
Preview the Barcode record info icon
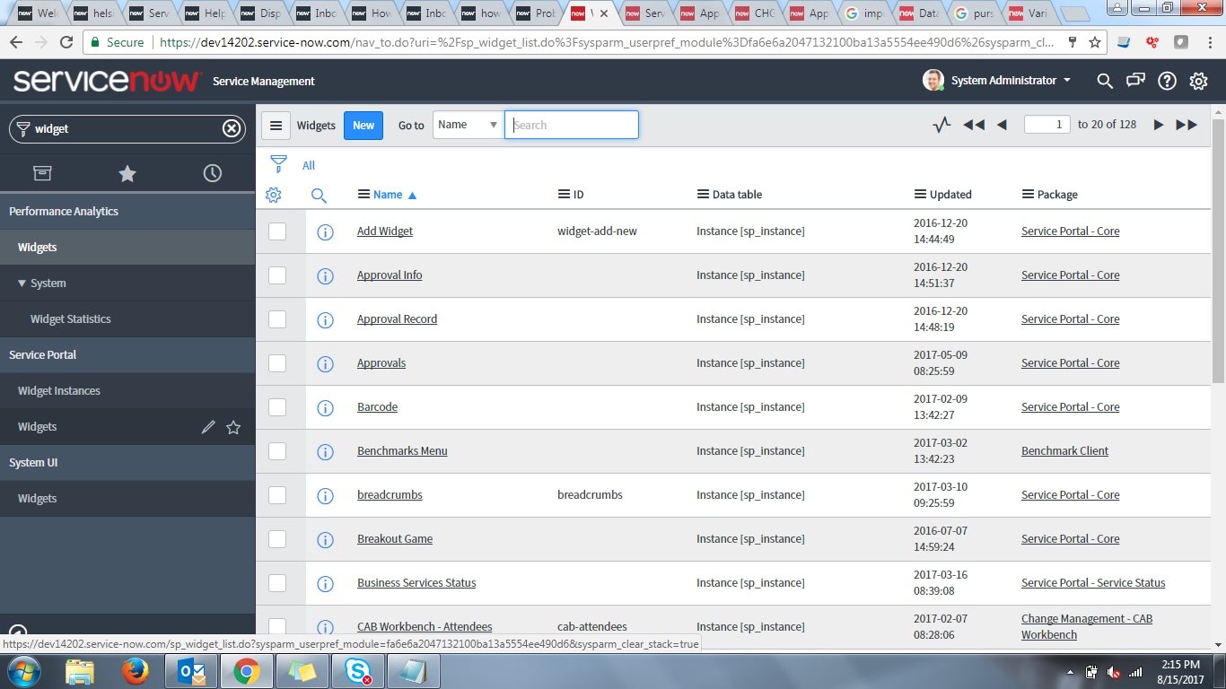coord(325,407)
